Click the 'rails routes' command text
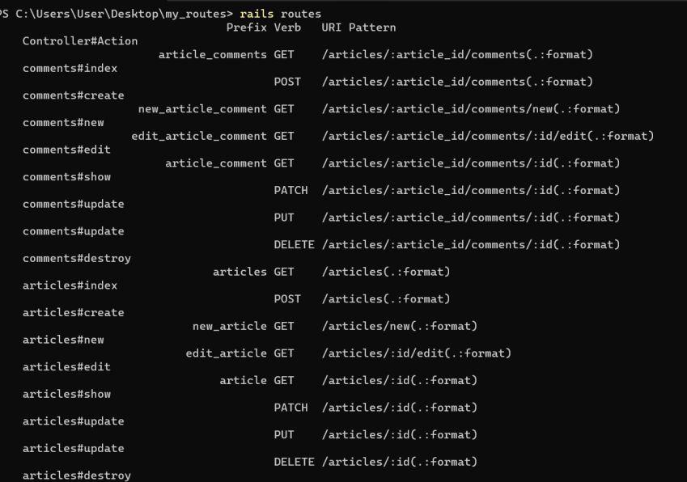This screenshot has height=482, width=687. (x=280, y=14)
